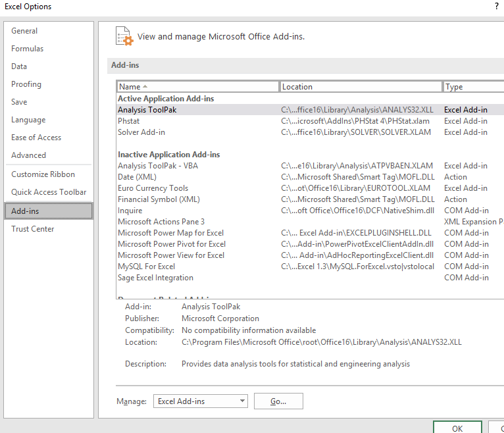Screen dimensions: 504x433
Task: Select the Solver Add-in row
Action: pos(141,132)
